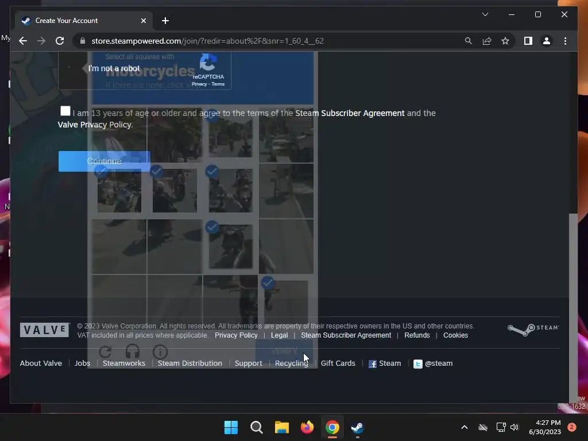Viewport: 588px width, 441px height.
Task: Open the cloud sync tray icon
Action: (x=482, y=427)
